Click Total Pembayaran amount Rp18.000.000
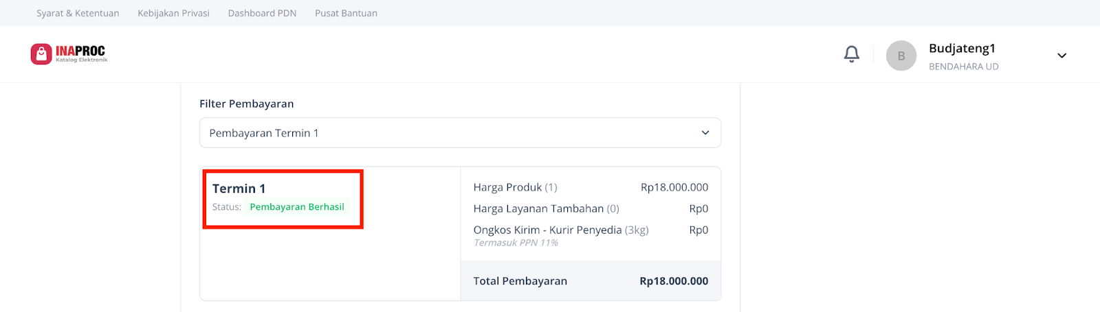This screenshot has height=312, width=1100. [674, 281]
